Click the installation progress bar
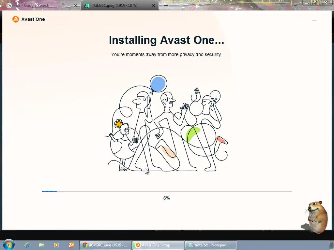The height and width of the screenshot is (250, 334). pos(167,191)
